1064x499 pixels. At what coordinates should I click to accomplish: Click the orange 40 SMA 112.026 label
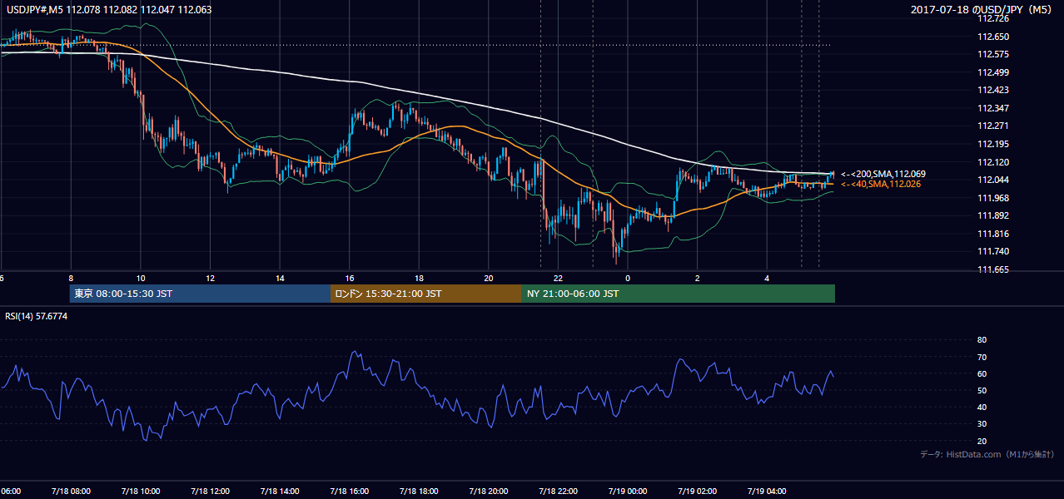tap(881, 184)
